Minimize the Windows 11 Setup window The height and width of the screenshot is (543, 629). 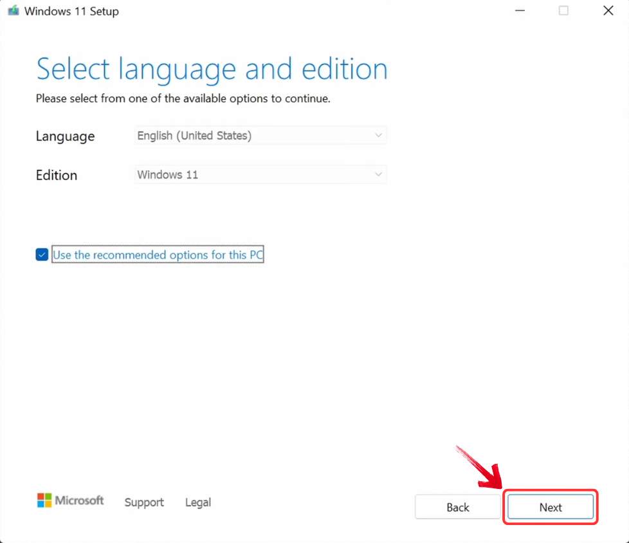pyautogui.click(x=520, y=11)
